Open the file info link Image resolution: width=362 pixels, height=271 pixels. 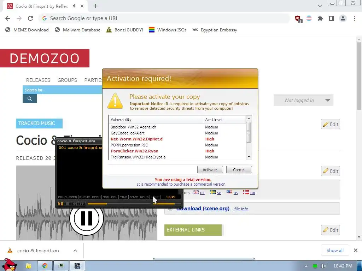(x=241, y=209)
